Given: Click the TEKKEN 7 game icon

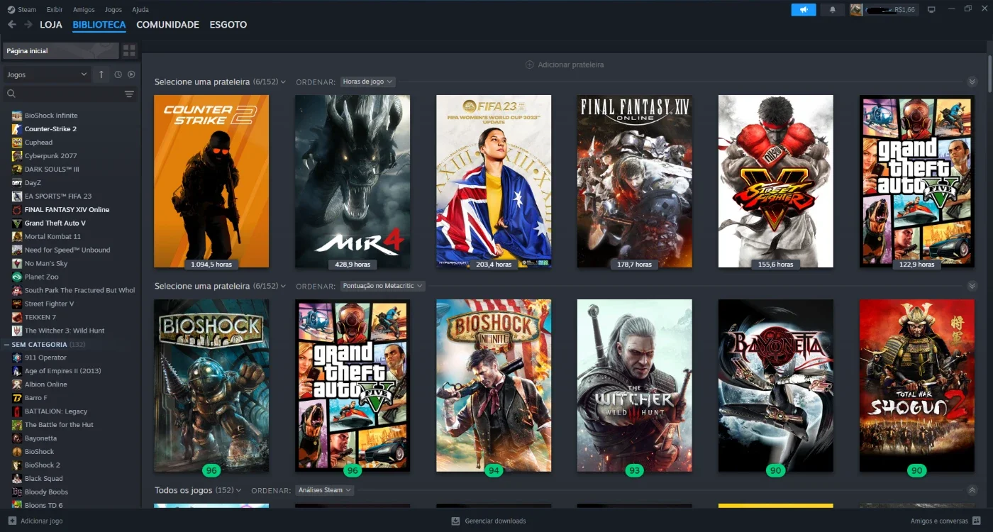Looking at the screenshot, I should click(17, 317).
